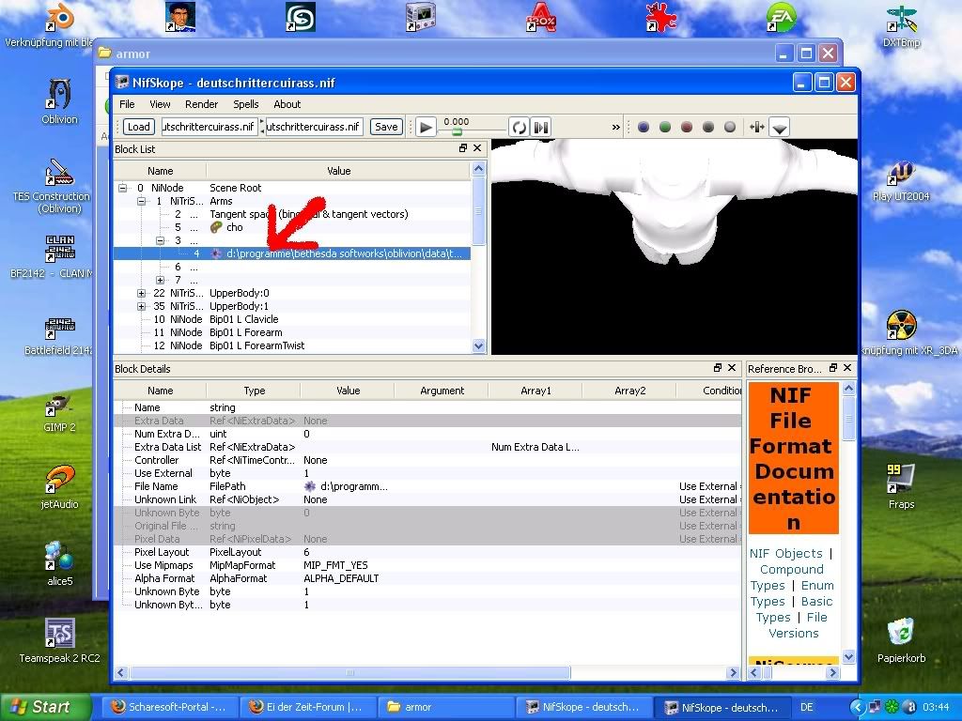The width and height of the screenshot is (962, 721).
Task: Click the palette icon next to cho
Action: [x=216, y=227]
